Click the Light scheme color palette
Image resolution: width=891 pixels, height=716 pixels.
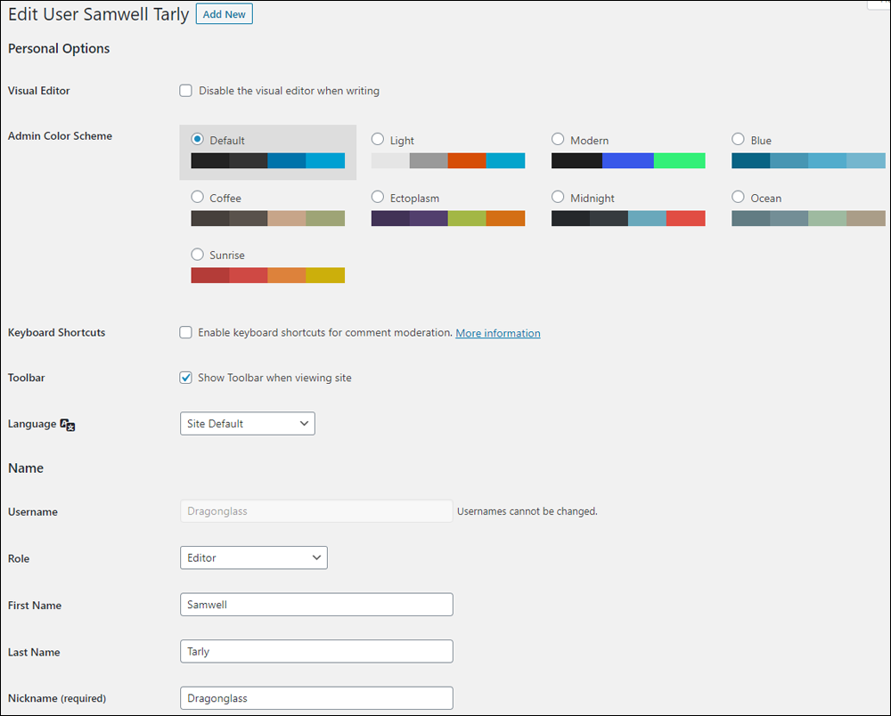pos(448,160)
